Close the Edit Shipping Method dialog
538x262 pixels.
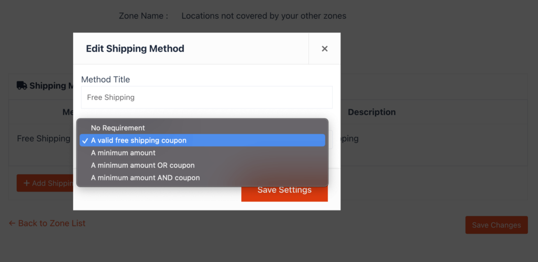[324, 49]
